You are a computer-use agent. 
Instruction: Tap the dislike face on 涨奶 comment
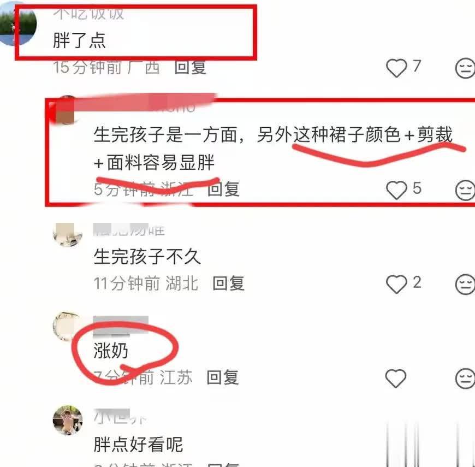[x=465, y=379]
